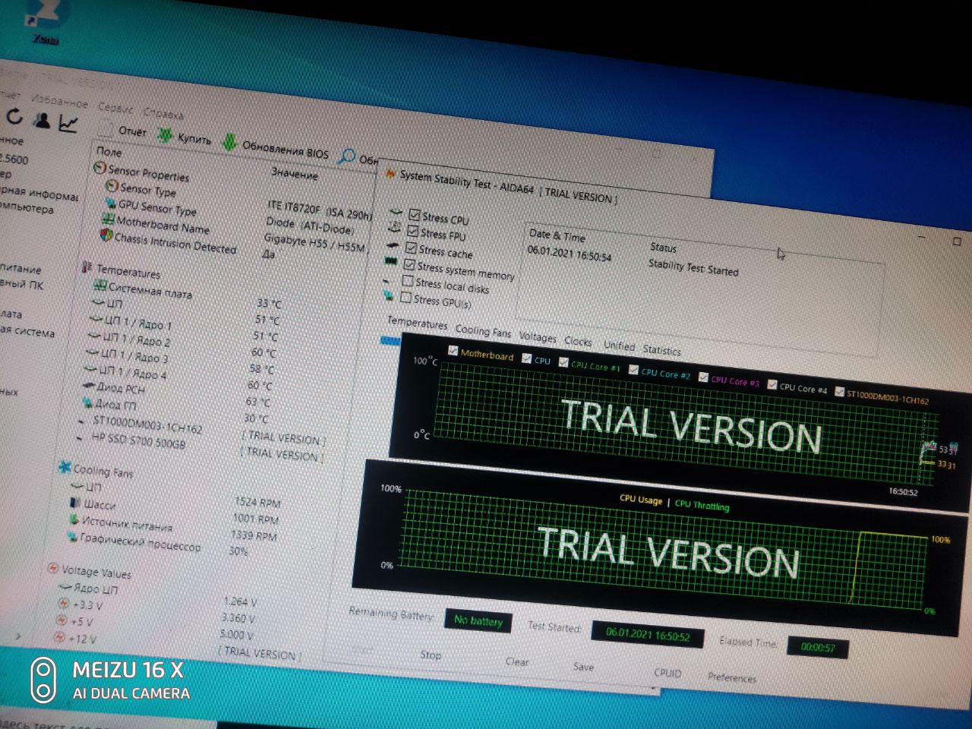Open the Справка menu

click(x=163, y=113)
